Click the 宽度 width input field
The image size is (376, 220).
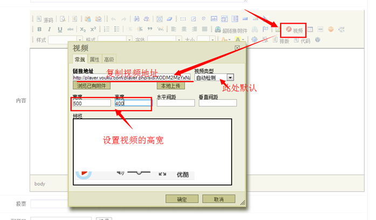coord(92,103)
